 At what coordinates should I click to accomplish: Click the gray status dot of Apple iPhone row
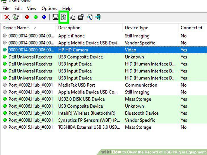pyautogui.click(x=5, y=35)
